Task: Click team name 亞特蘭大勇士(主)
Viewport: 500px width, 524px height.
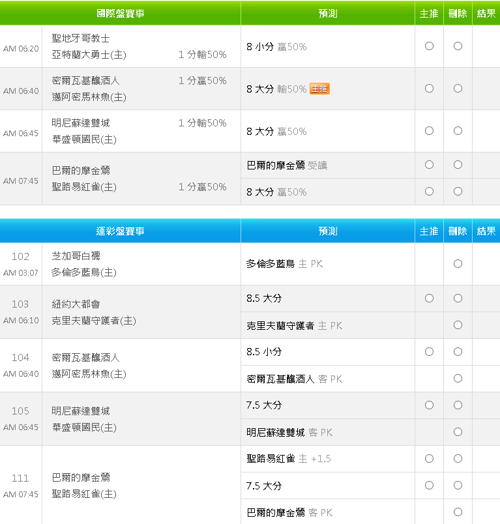Action: 89,55
